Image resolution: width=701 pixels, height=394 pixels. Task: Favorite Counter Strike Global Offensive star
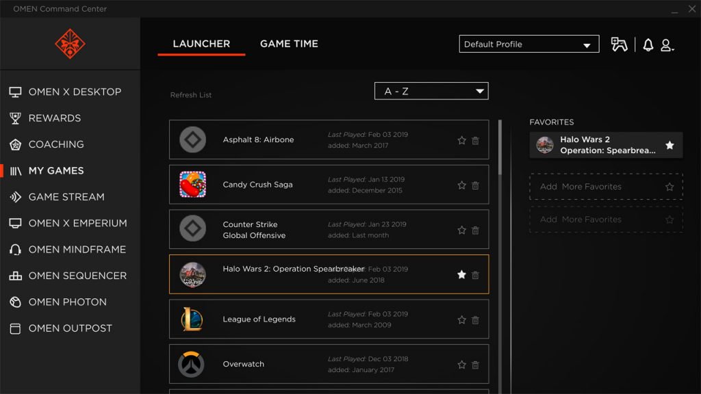pyautogui.click(x=462, y=230)
